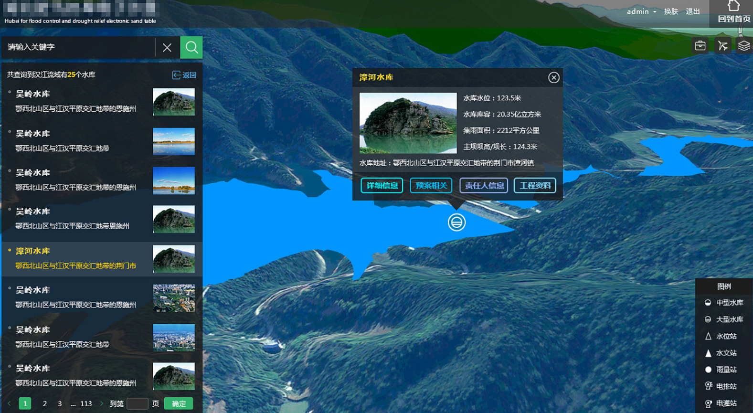Click the 返回 link in results panel
This screenshot has width=753, height=413.
[184, 75]
